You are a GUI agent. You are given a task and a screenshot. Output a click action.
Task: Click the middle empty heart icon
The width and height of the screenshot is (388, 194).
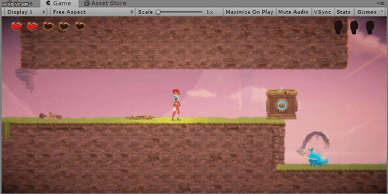point(64,26)
